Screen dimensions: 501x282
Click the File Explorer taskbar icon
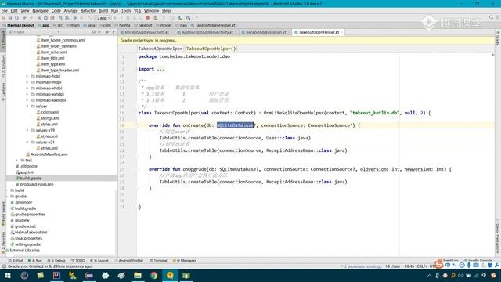pyautogui.click(x=138, y=275)
